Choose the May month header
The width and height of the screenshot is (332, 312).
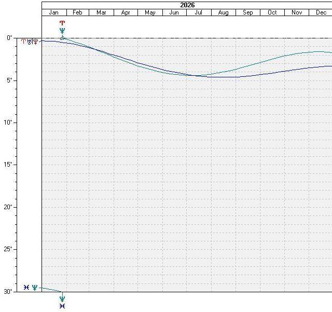click(x=150, y=12)
